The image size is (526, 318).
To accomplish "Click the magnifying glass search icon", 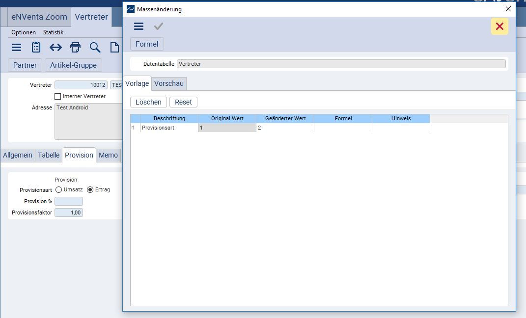I will tap(95, 47).
